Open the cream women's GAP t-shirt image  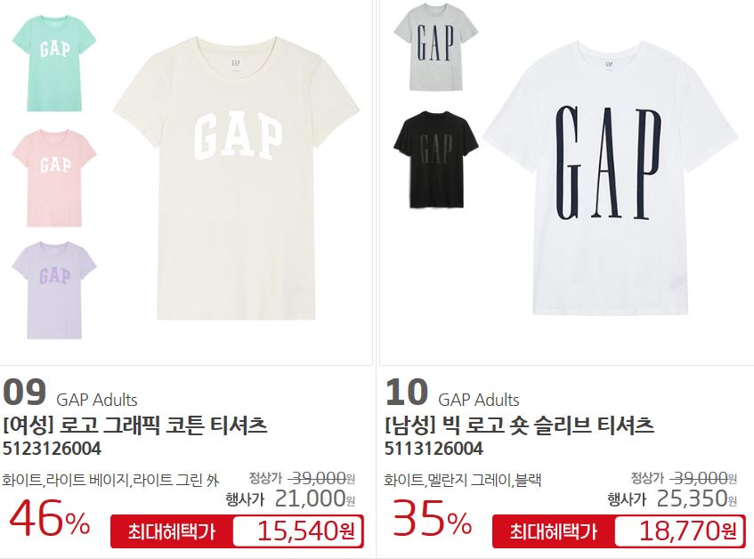pos(236,178)
